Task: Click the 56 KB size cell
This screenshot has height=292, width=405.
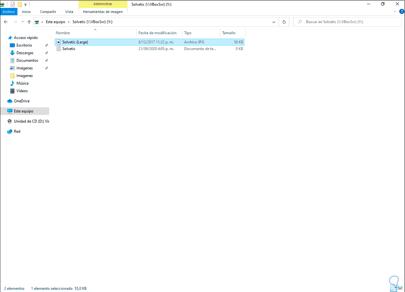Action: 238,42
